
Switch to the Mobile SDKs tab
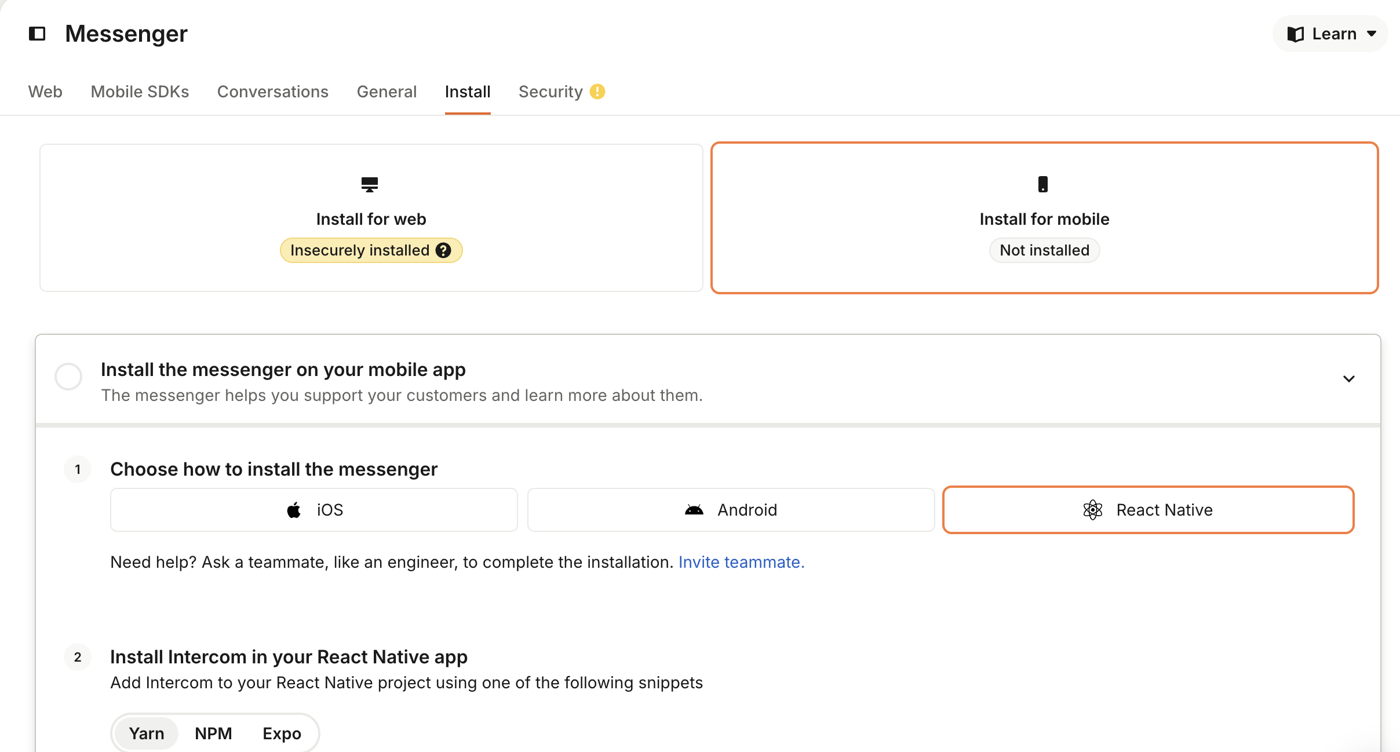coord(140,92)
